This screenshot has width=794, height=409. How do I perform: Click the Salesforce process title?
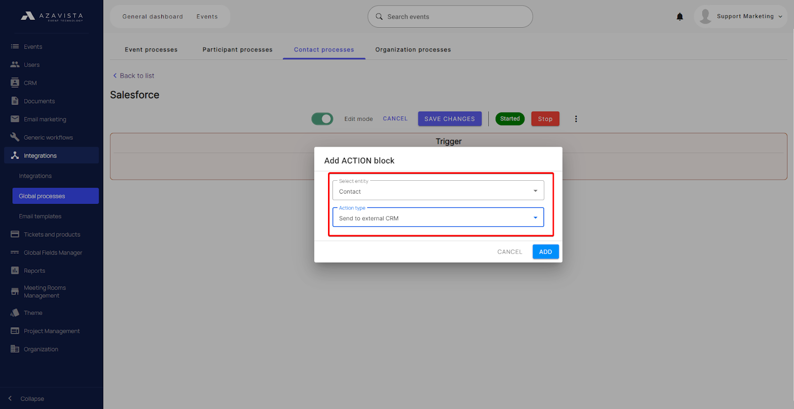[x=134, y=95]
